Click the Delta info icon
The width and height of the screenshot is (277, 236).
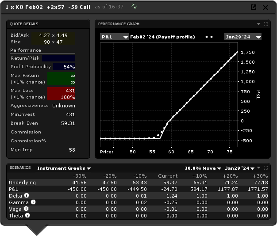pos(27,196)
